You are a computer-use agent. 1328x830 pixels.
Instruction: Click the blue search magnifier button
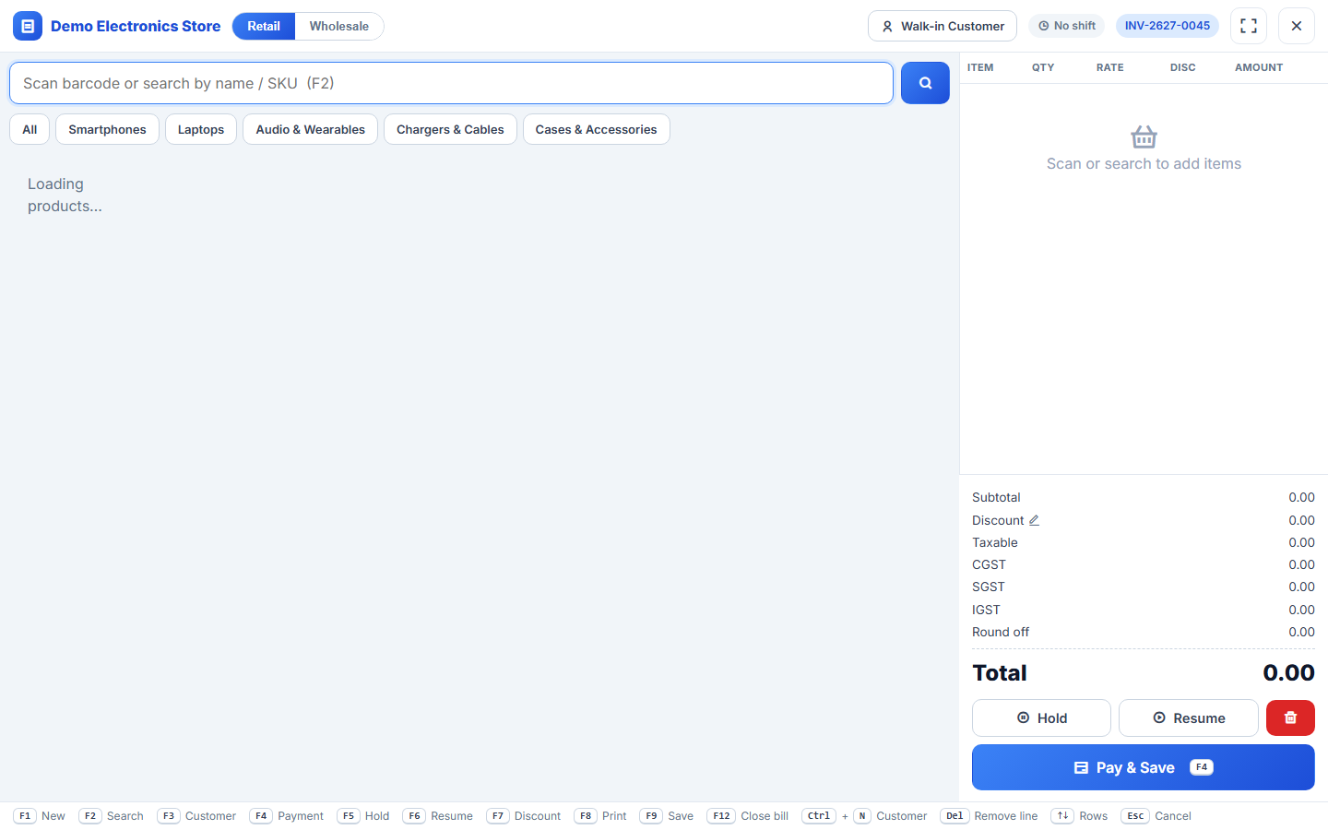click(925, 83)
